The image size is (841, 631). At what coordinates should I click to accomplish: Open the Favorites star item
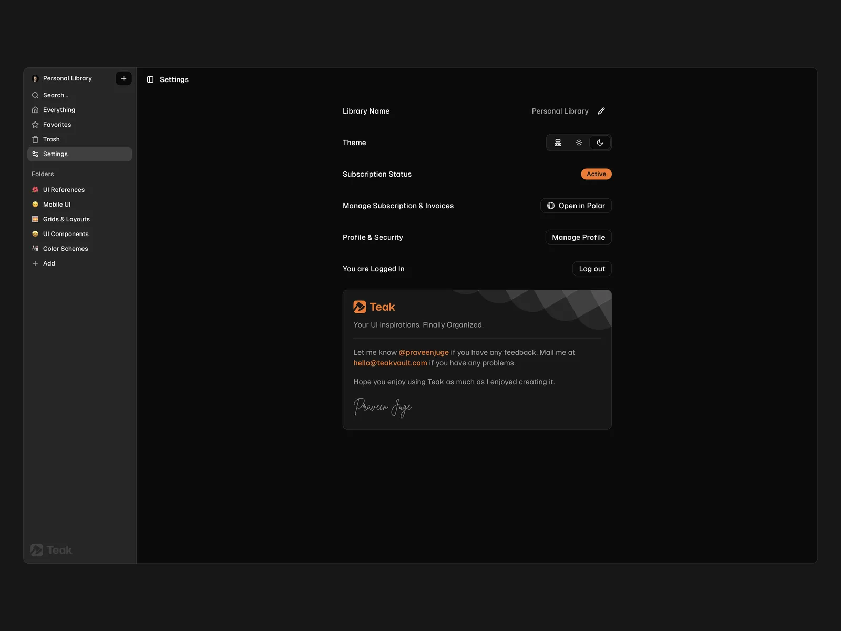57,125
